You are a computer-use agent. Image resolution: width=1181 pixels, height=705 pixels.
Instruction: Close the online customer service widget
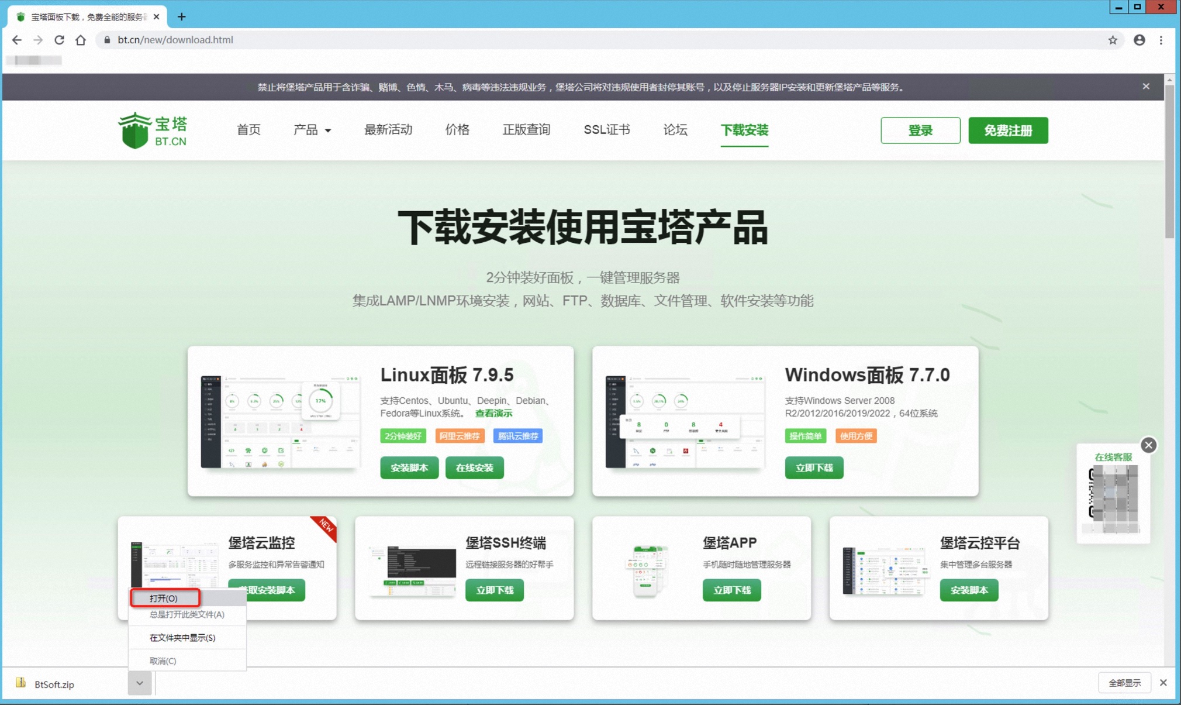pyautogui.click(x=1148, y=445)
